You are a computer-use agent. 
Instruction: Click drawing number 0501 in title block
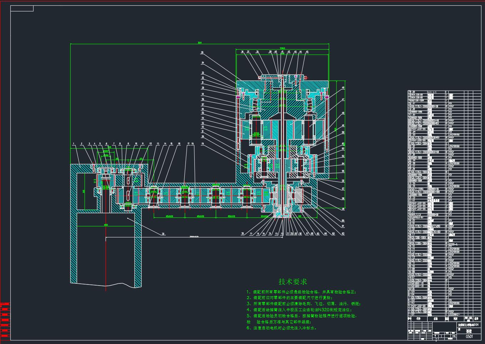point(469,336)
